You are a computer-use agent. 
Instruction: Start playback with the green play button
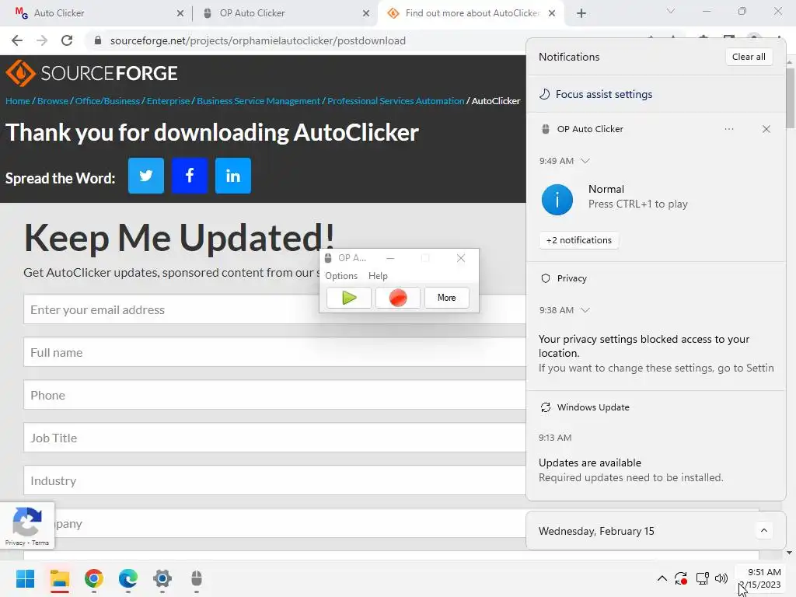pyautogui.click(x=349, y=298)
